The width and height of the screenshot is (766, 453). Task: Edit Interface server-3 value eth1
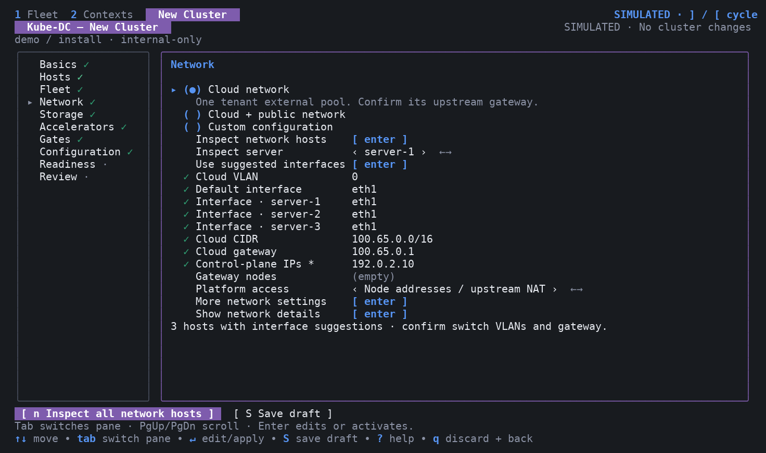click(364, 226)
